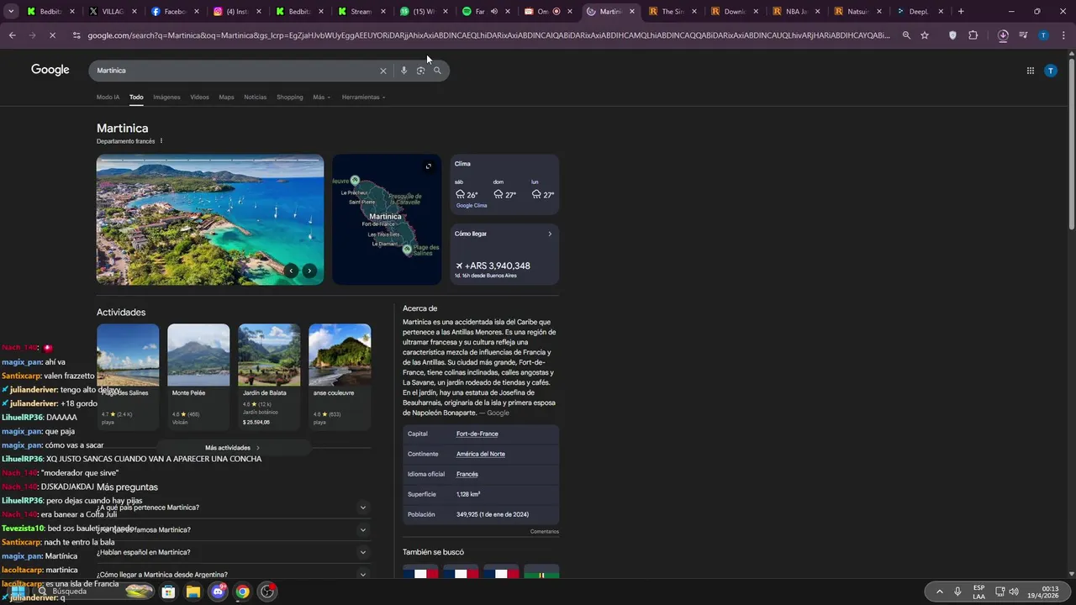1076x605 pixels.
Task: Open Google account avatar on page
Action: click(x=1050, y=71)
